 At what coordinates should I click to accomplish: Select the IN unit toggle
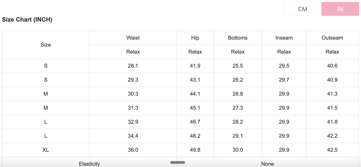pyautogui.click(x=340, y=9)
